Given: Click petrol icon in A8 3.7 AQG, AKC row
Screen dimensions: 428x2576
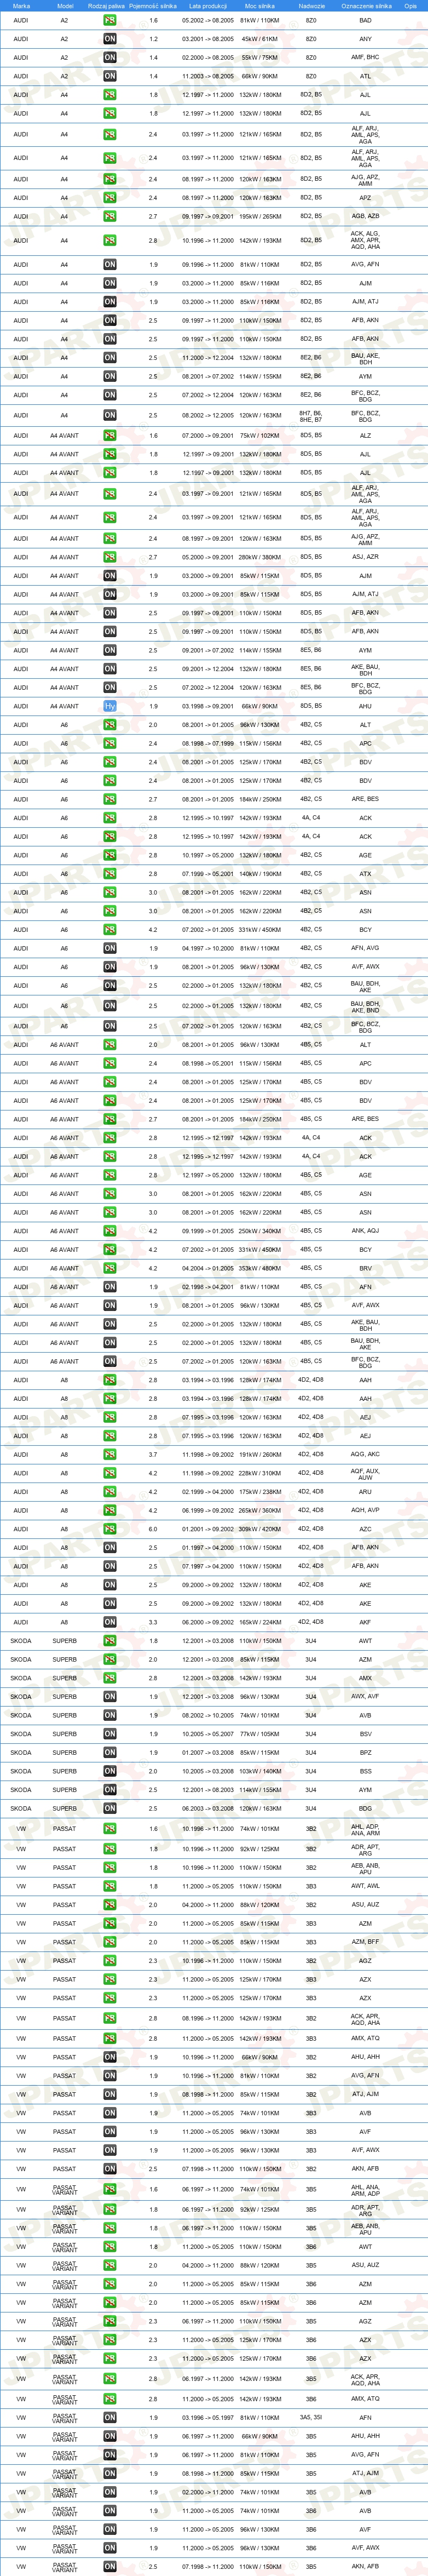Looking at the screenshot, I should click(x=110, y=1455).
